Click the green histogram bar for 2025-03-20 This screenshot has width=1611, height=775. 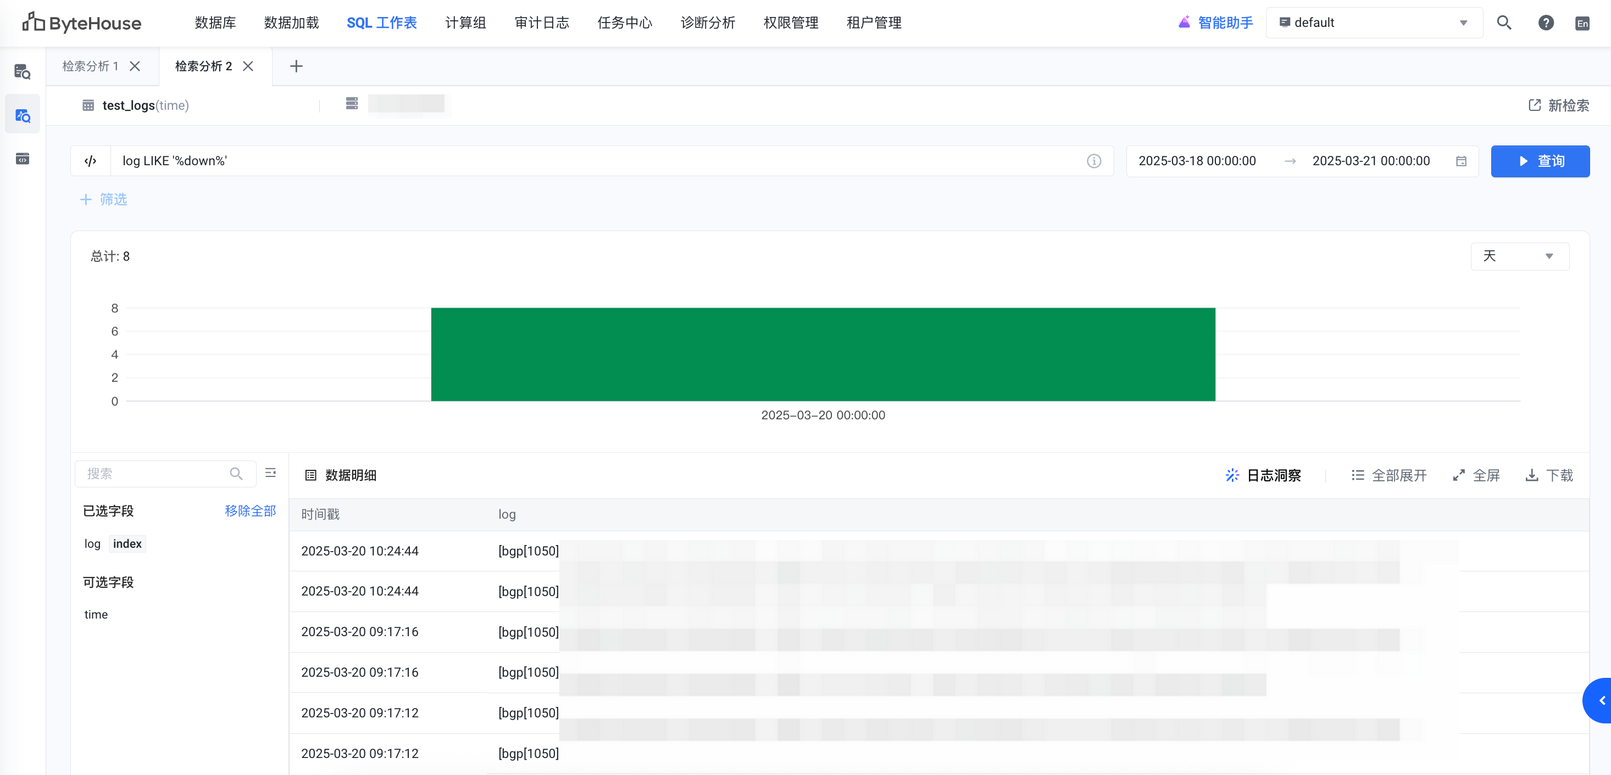[x=823, y=354]
